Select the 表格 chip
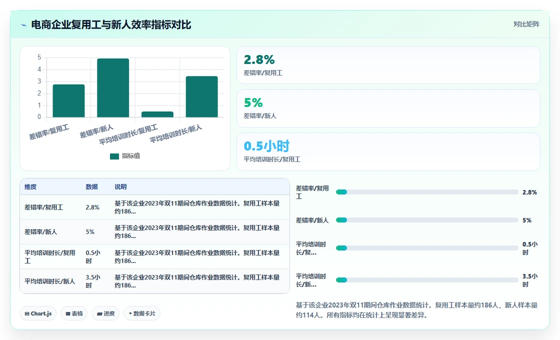This screenshot has height=340, width=560. pyautogui.click(x=74, y=313)
